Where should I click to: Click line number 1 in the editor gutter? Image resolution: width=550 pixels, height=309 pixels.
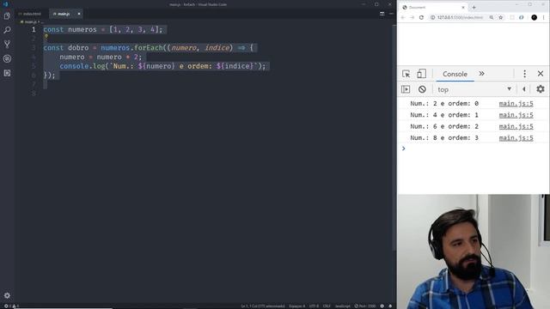34,29
